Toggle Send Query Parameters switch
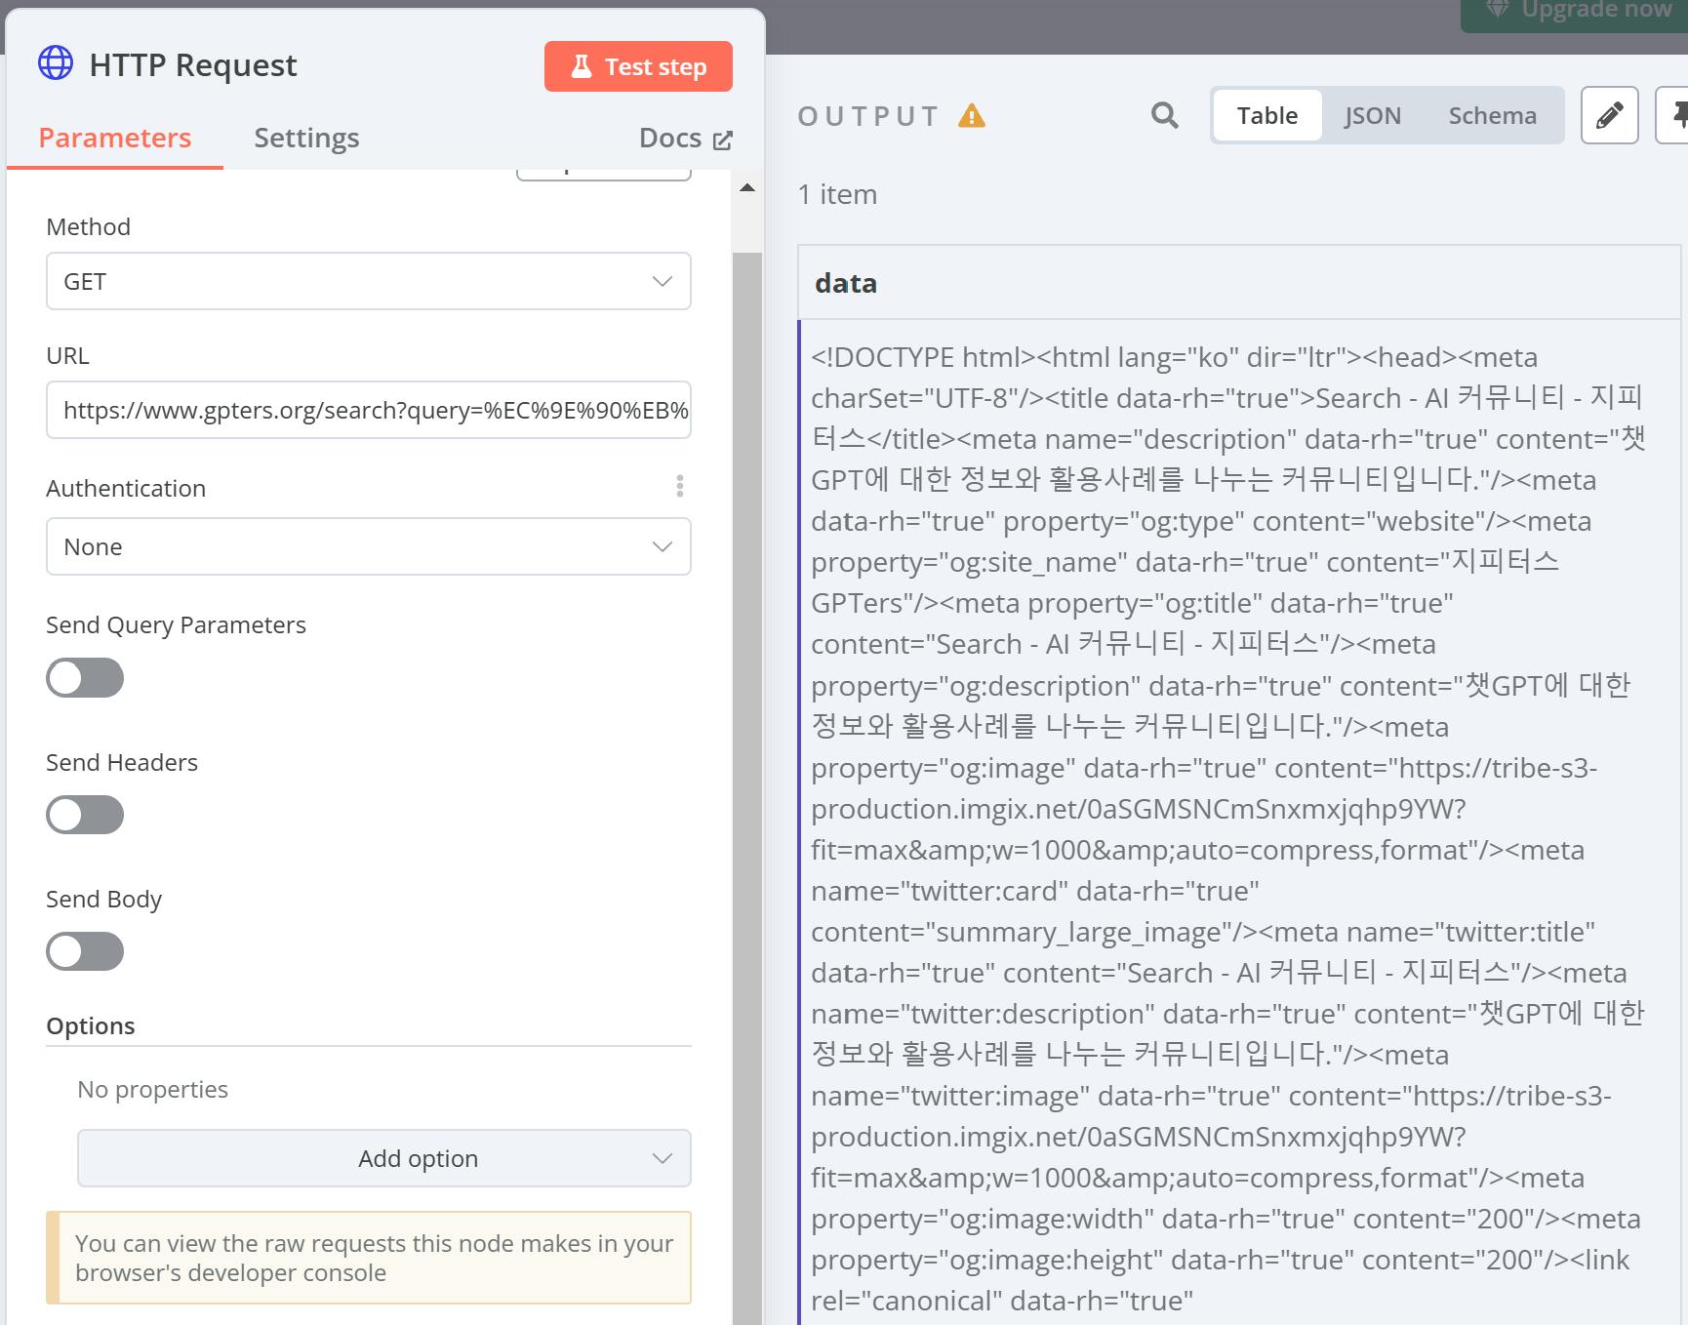This screenshot has width=1688, height=1325. click(85, 678)
